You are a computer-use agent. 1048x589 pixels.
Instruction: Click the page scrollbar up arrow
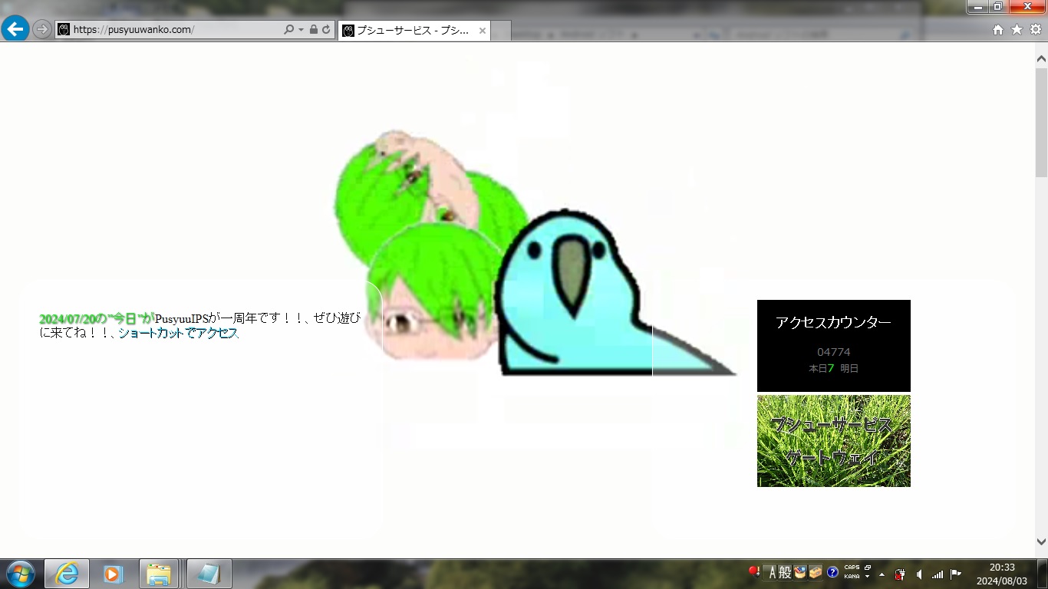[1041, 58]
